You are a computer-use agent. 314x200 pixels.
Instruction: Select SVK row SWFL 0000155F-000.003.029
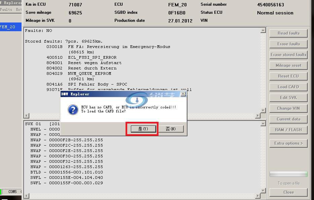coord(67,183)
